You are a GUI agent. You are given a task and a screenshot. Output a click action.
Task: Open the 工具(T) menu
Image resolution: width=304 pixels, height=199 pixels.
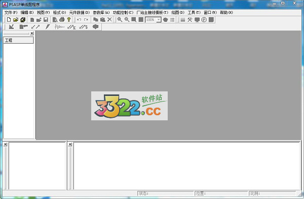point(194,12)
